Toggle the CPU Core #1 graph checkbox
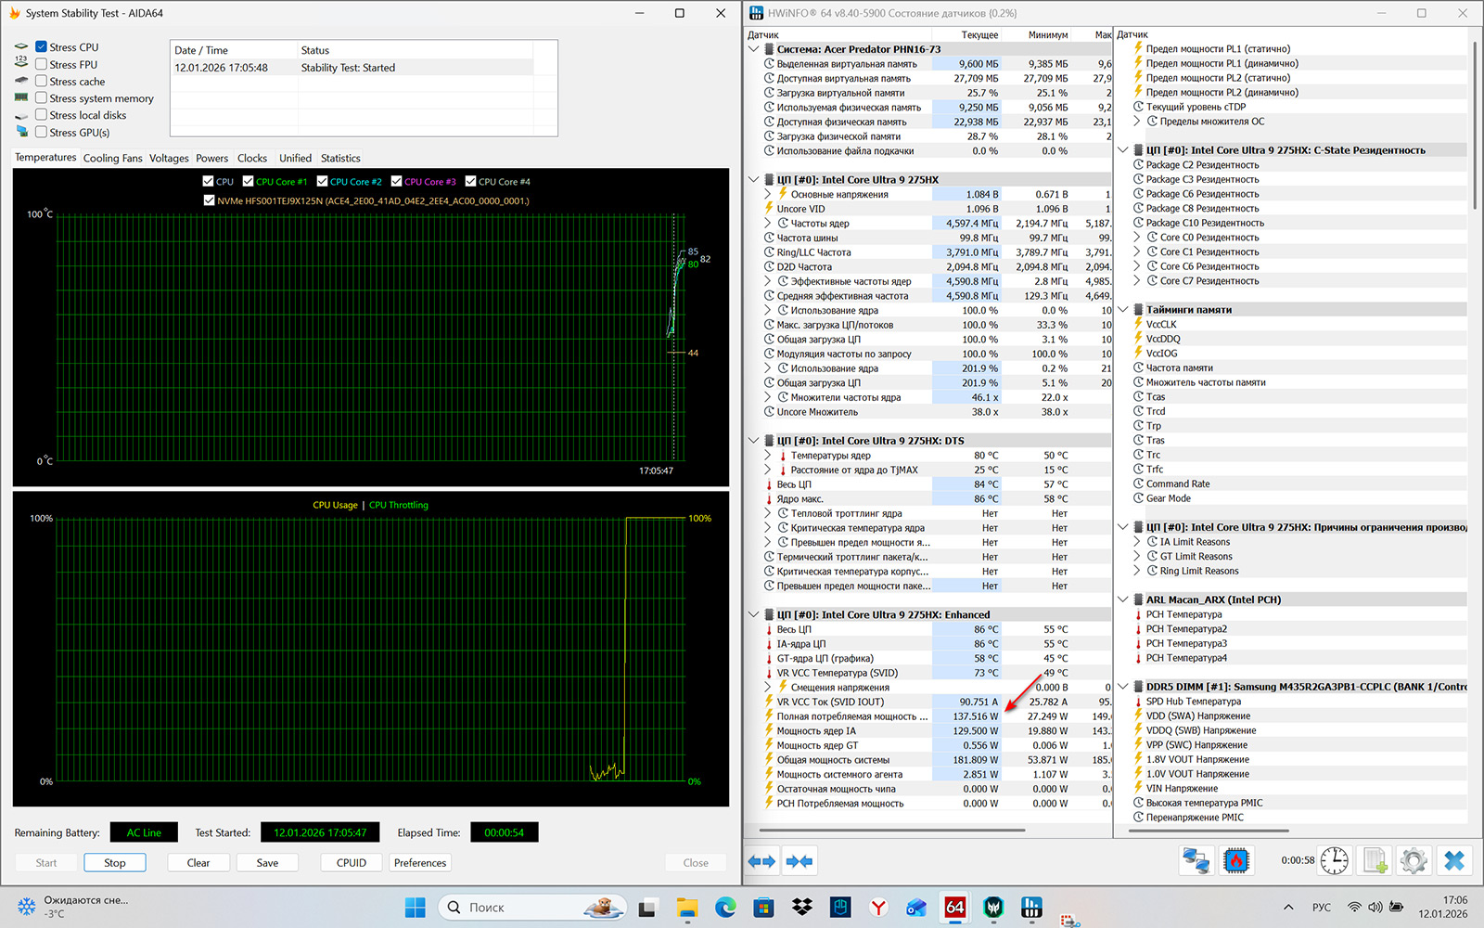Screen dimensions: 1484x928 [x=249, y=181]
